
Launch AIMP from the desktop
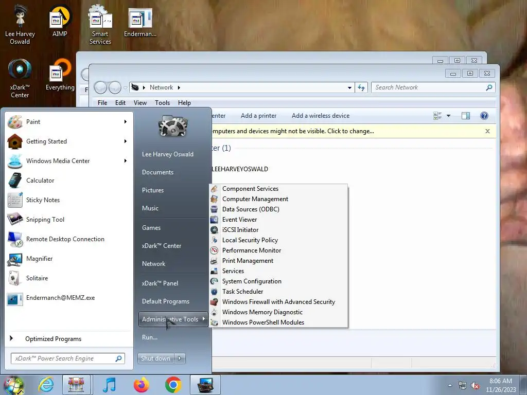tap(60, 21)
